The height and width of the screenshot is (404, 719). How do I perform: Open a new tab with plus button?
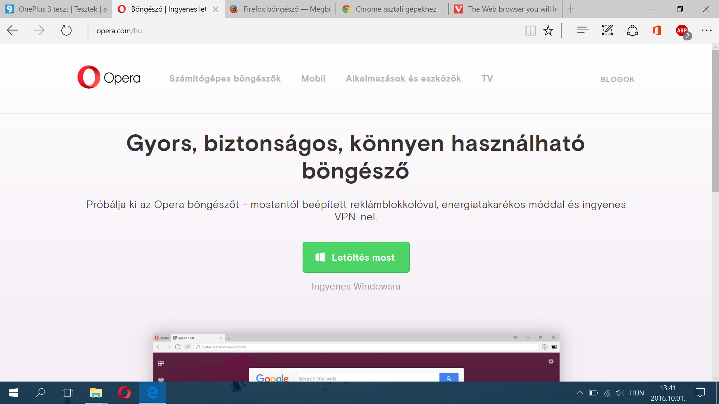click(x=571, y=9)
